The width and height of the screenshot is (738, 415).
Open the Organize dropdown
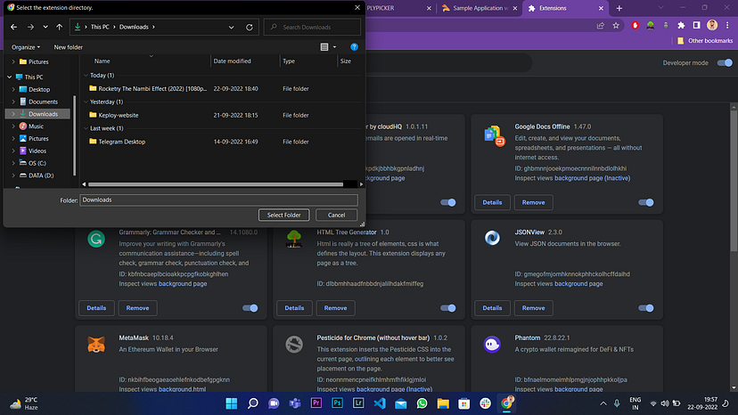point(26,47)
